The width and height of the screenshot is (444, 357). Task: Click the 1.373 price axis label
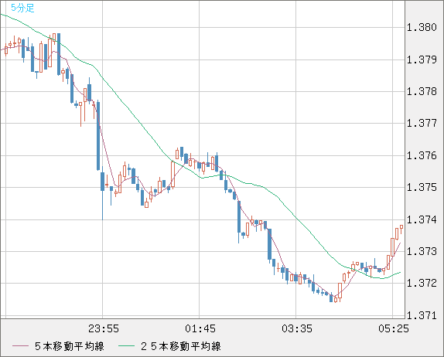[422, 251]
